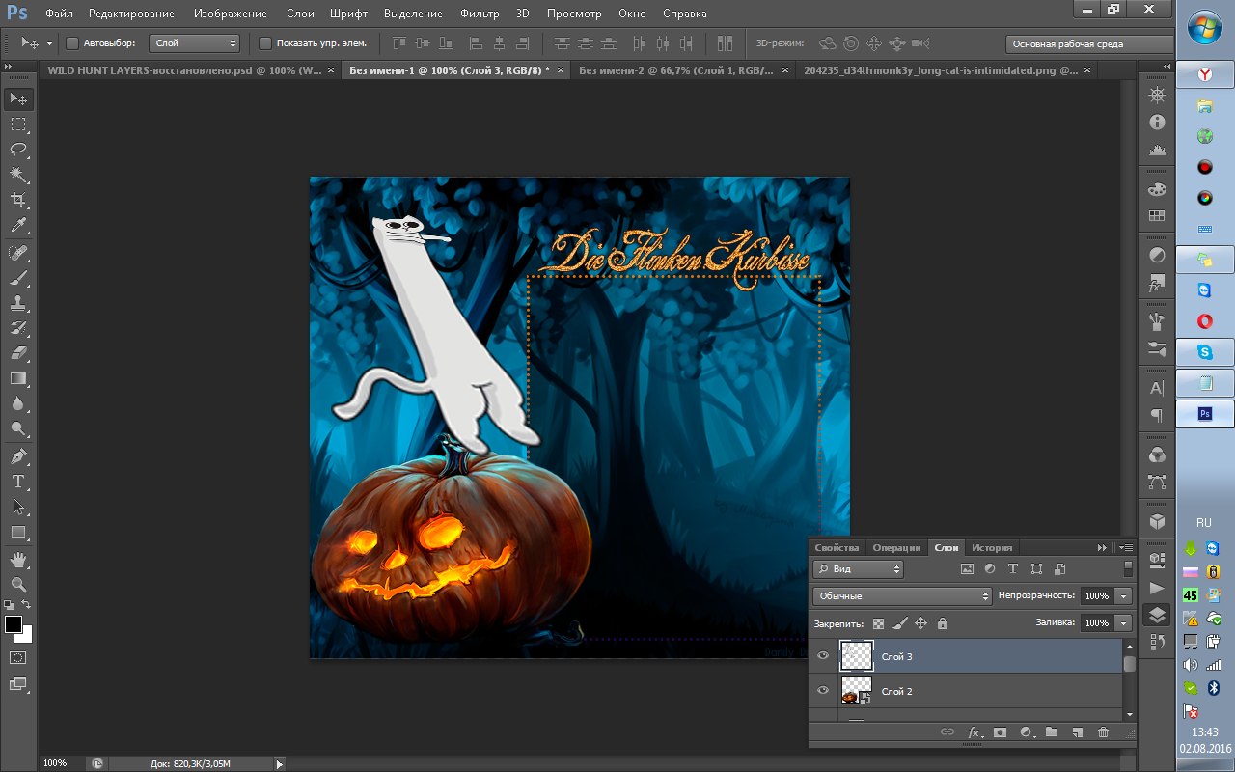This screenshot has height=772, width=1235.
Task: Open the Изображение menu
Action: 230,14
